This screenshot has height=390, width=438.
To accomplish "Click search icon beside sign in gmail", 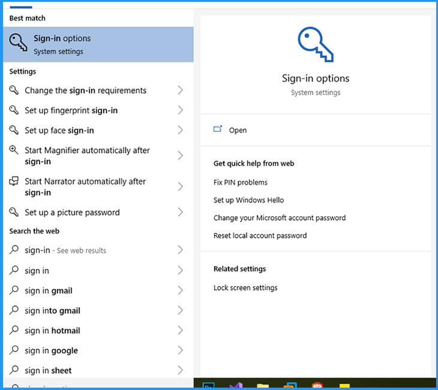I will (x=14, y=290).
